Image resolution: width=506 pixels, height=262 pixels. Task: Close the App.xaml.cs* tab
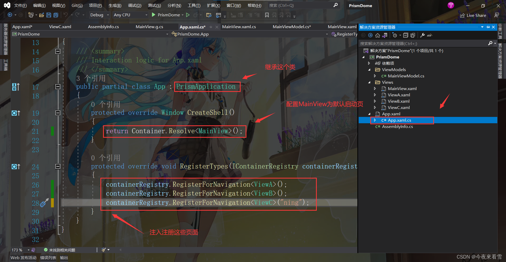217,27
